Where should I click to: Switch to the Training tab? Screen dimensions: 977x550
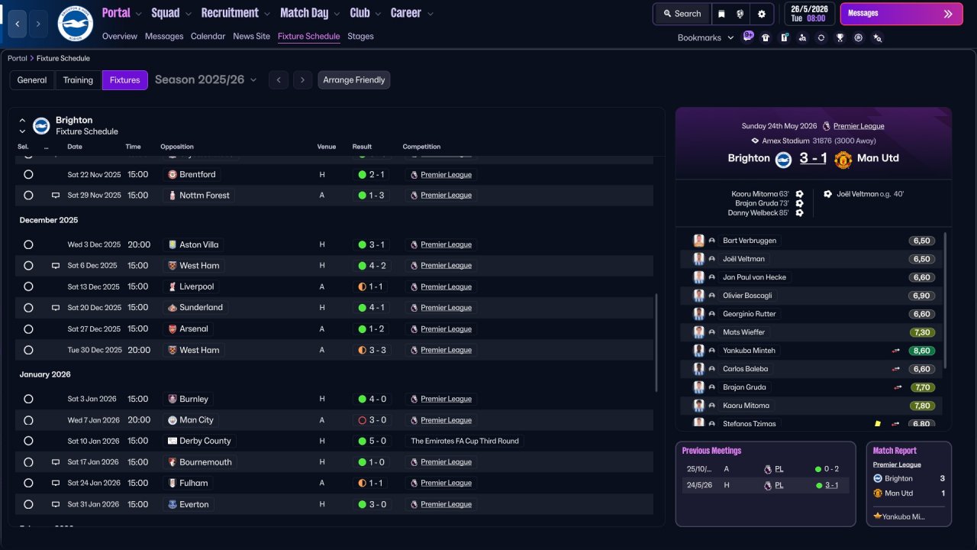click(x=78, y=80)
